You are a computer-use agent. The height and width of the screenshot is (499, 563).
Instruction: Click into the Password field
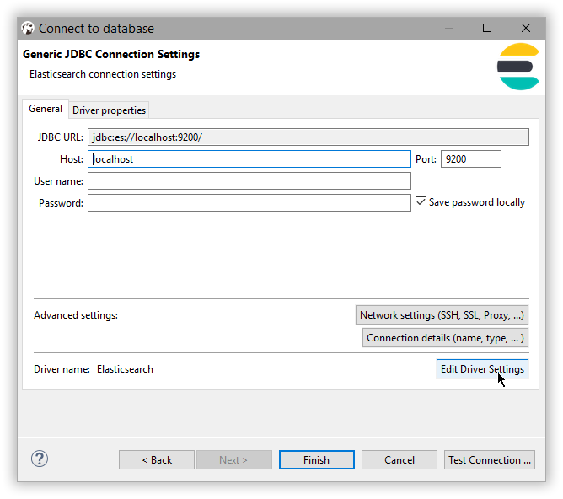coord(249,203)
